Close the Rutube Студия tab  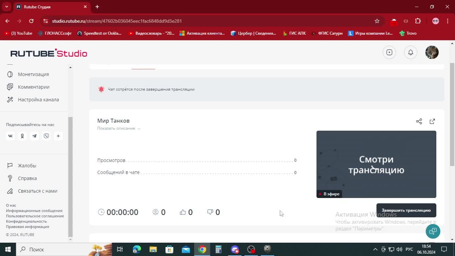pos(85,7)
